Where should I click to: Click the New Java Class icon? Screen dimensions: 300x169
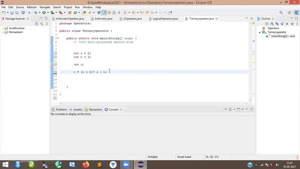75,13
